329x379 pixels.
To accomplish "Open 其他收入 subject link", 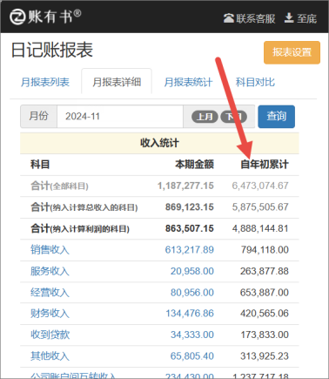I will coord(50,356).
